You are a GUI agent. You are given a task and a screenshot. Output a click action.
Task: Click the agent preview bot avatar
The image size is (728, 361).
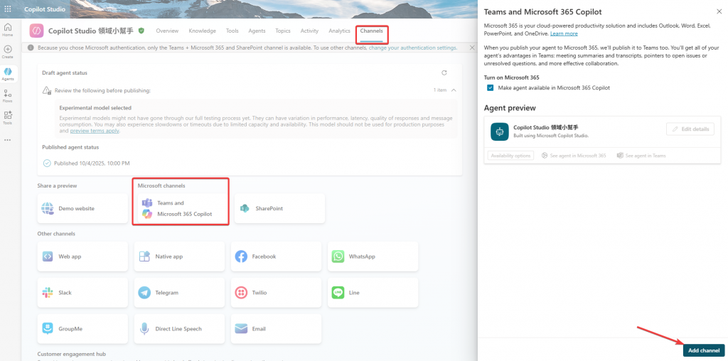coord(500,131)
